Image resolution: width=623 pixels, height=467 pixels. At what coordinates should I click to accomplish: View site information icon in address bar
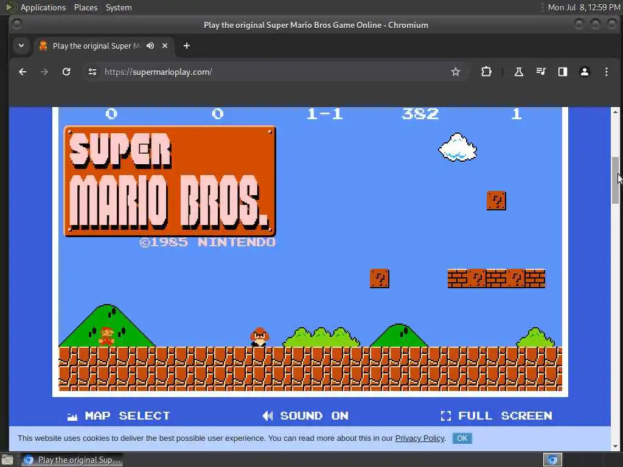tap(92, 72)
